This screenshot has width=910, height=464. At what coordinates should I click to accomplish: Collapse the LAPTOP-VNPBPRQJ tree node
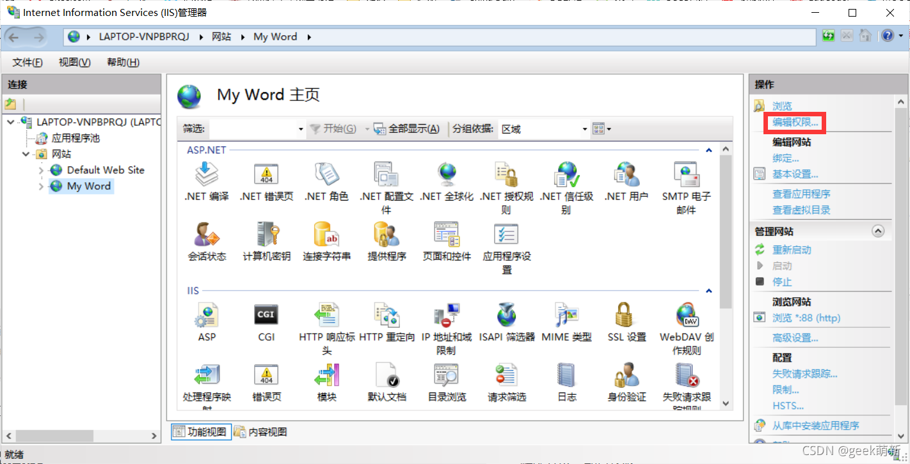pyautogui.click(x=11, y=121)
